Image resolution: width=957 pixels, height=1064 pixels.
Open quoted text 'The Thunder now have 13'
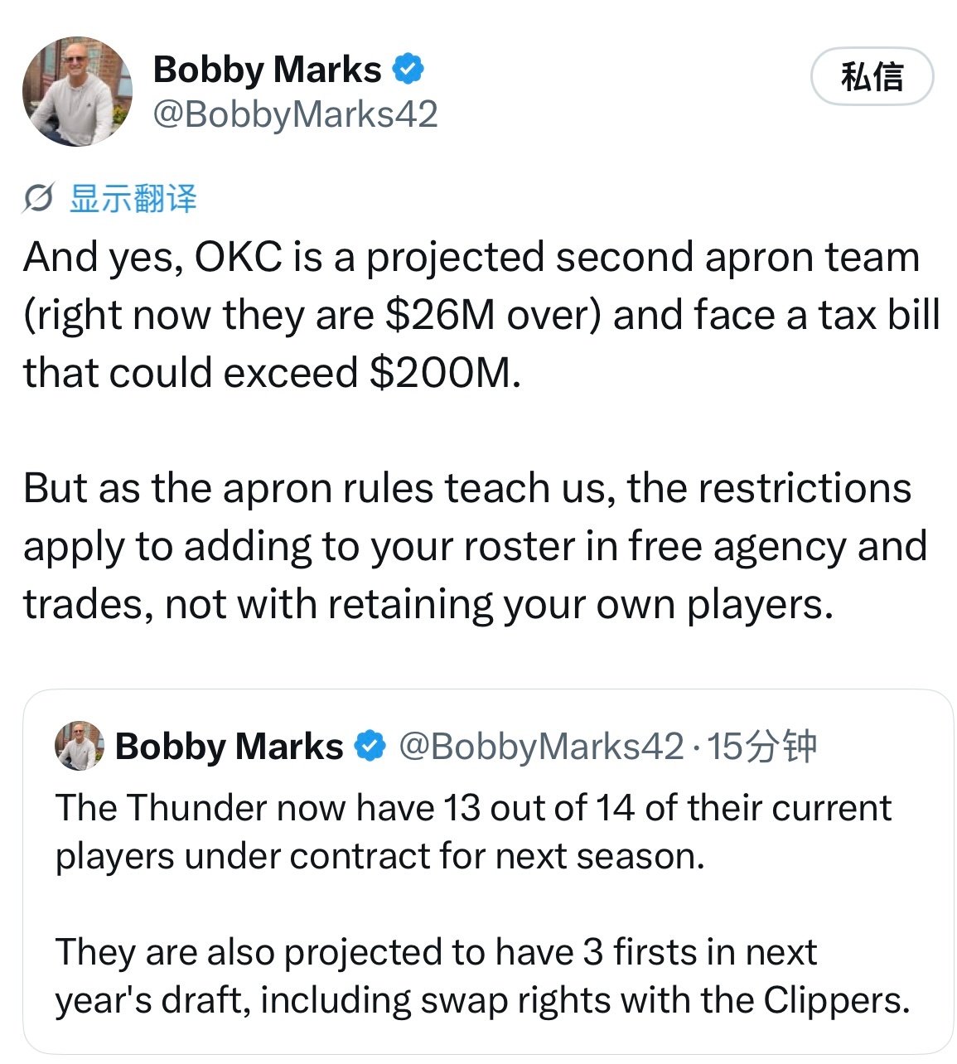coord(473,832)
